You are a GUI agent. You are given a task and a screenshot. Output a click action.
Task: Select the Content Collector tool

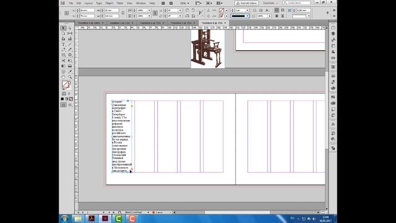pyautogui.click(x=63, y=39)
